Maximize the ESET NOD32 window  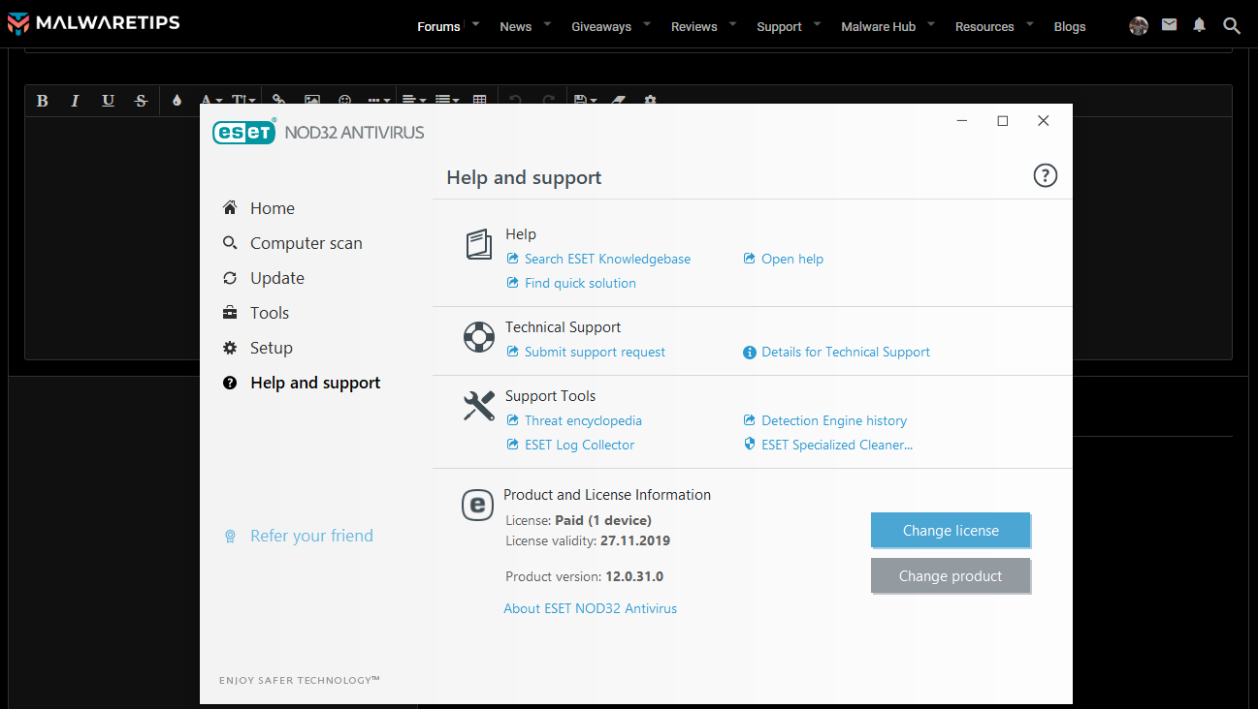click(1003, 121)
